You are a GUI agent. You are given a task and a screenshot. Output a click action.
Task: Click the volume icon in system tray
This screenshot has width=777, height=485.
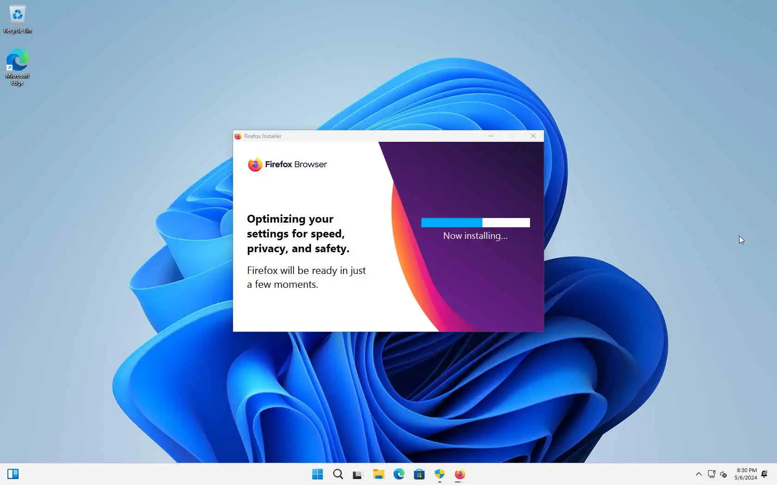click(x=723, y=474)
